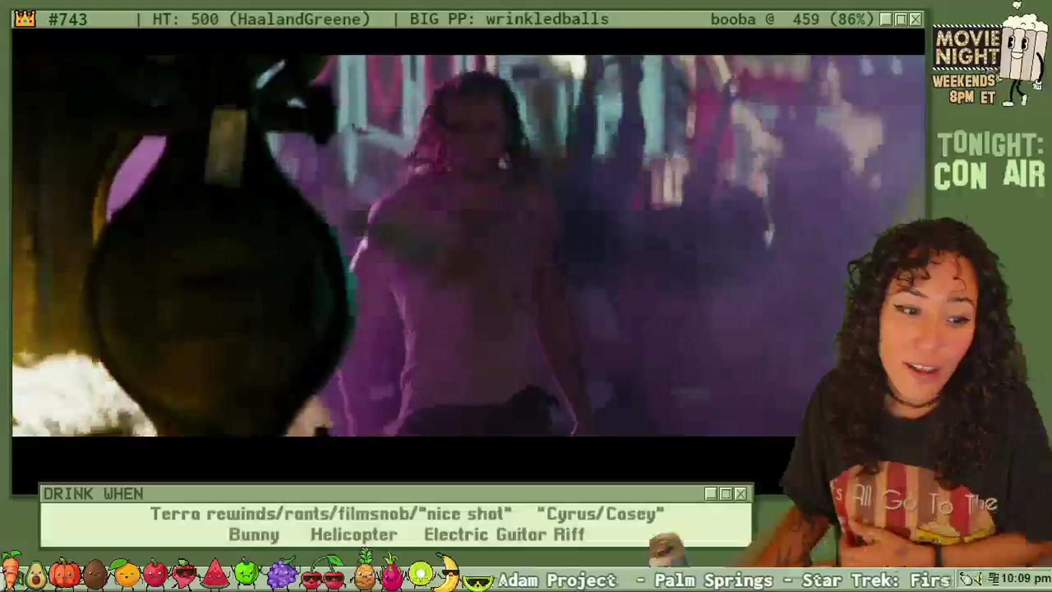The width and height of the screenshot is (1052, 592).
Task: Close the main video window
Action: coord(916,20)
